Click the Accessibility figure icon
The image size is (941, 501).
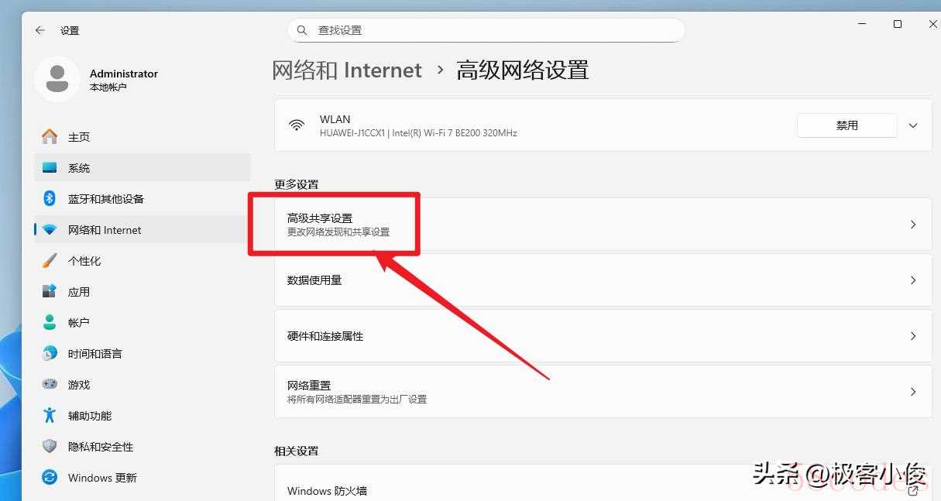tap(50, 415)
